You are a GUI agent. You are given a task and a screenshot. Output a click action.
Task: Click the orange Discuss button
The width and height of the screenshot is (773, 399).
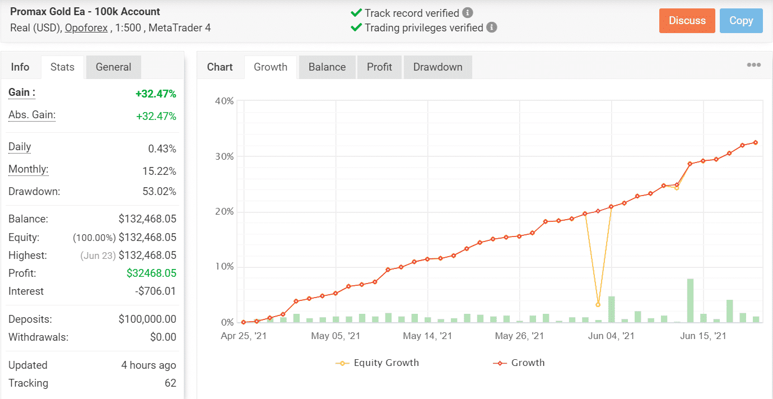(687, 21)
